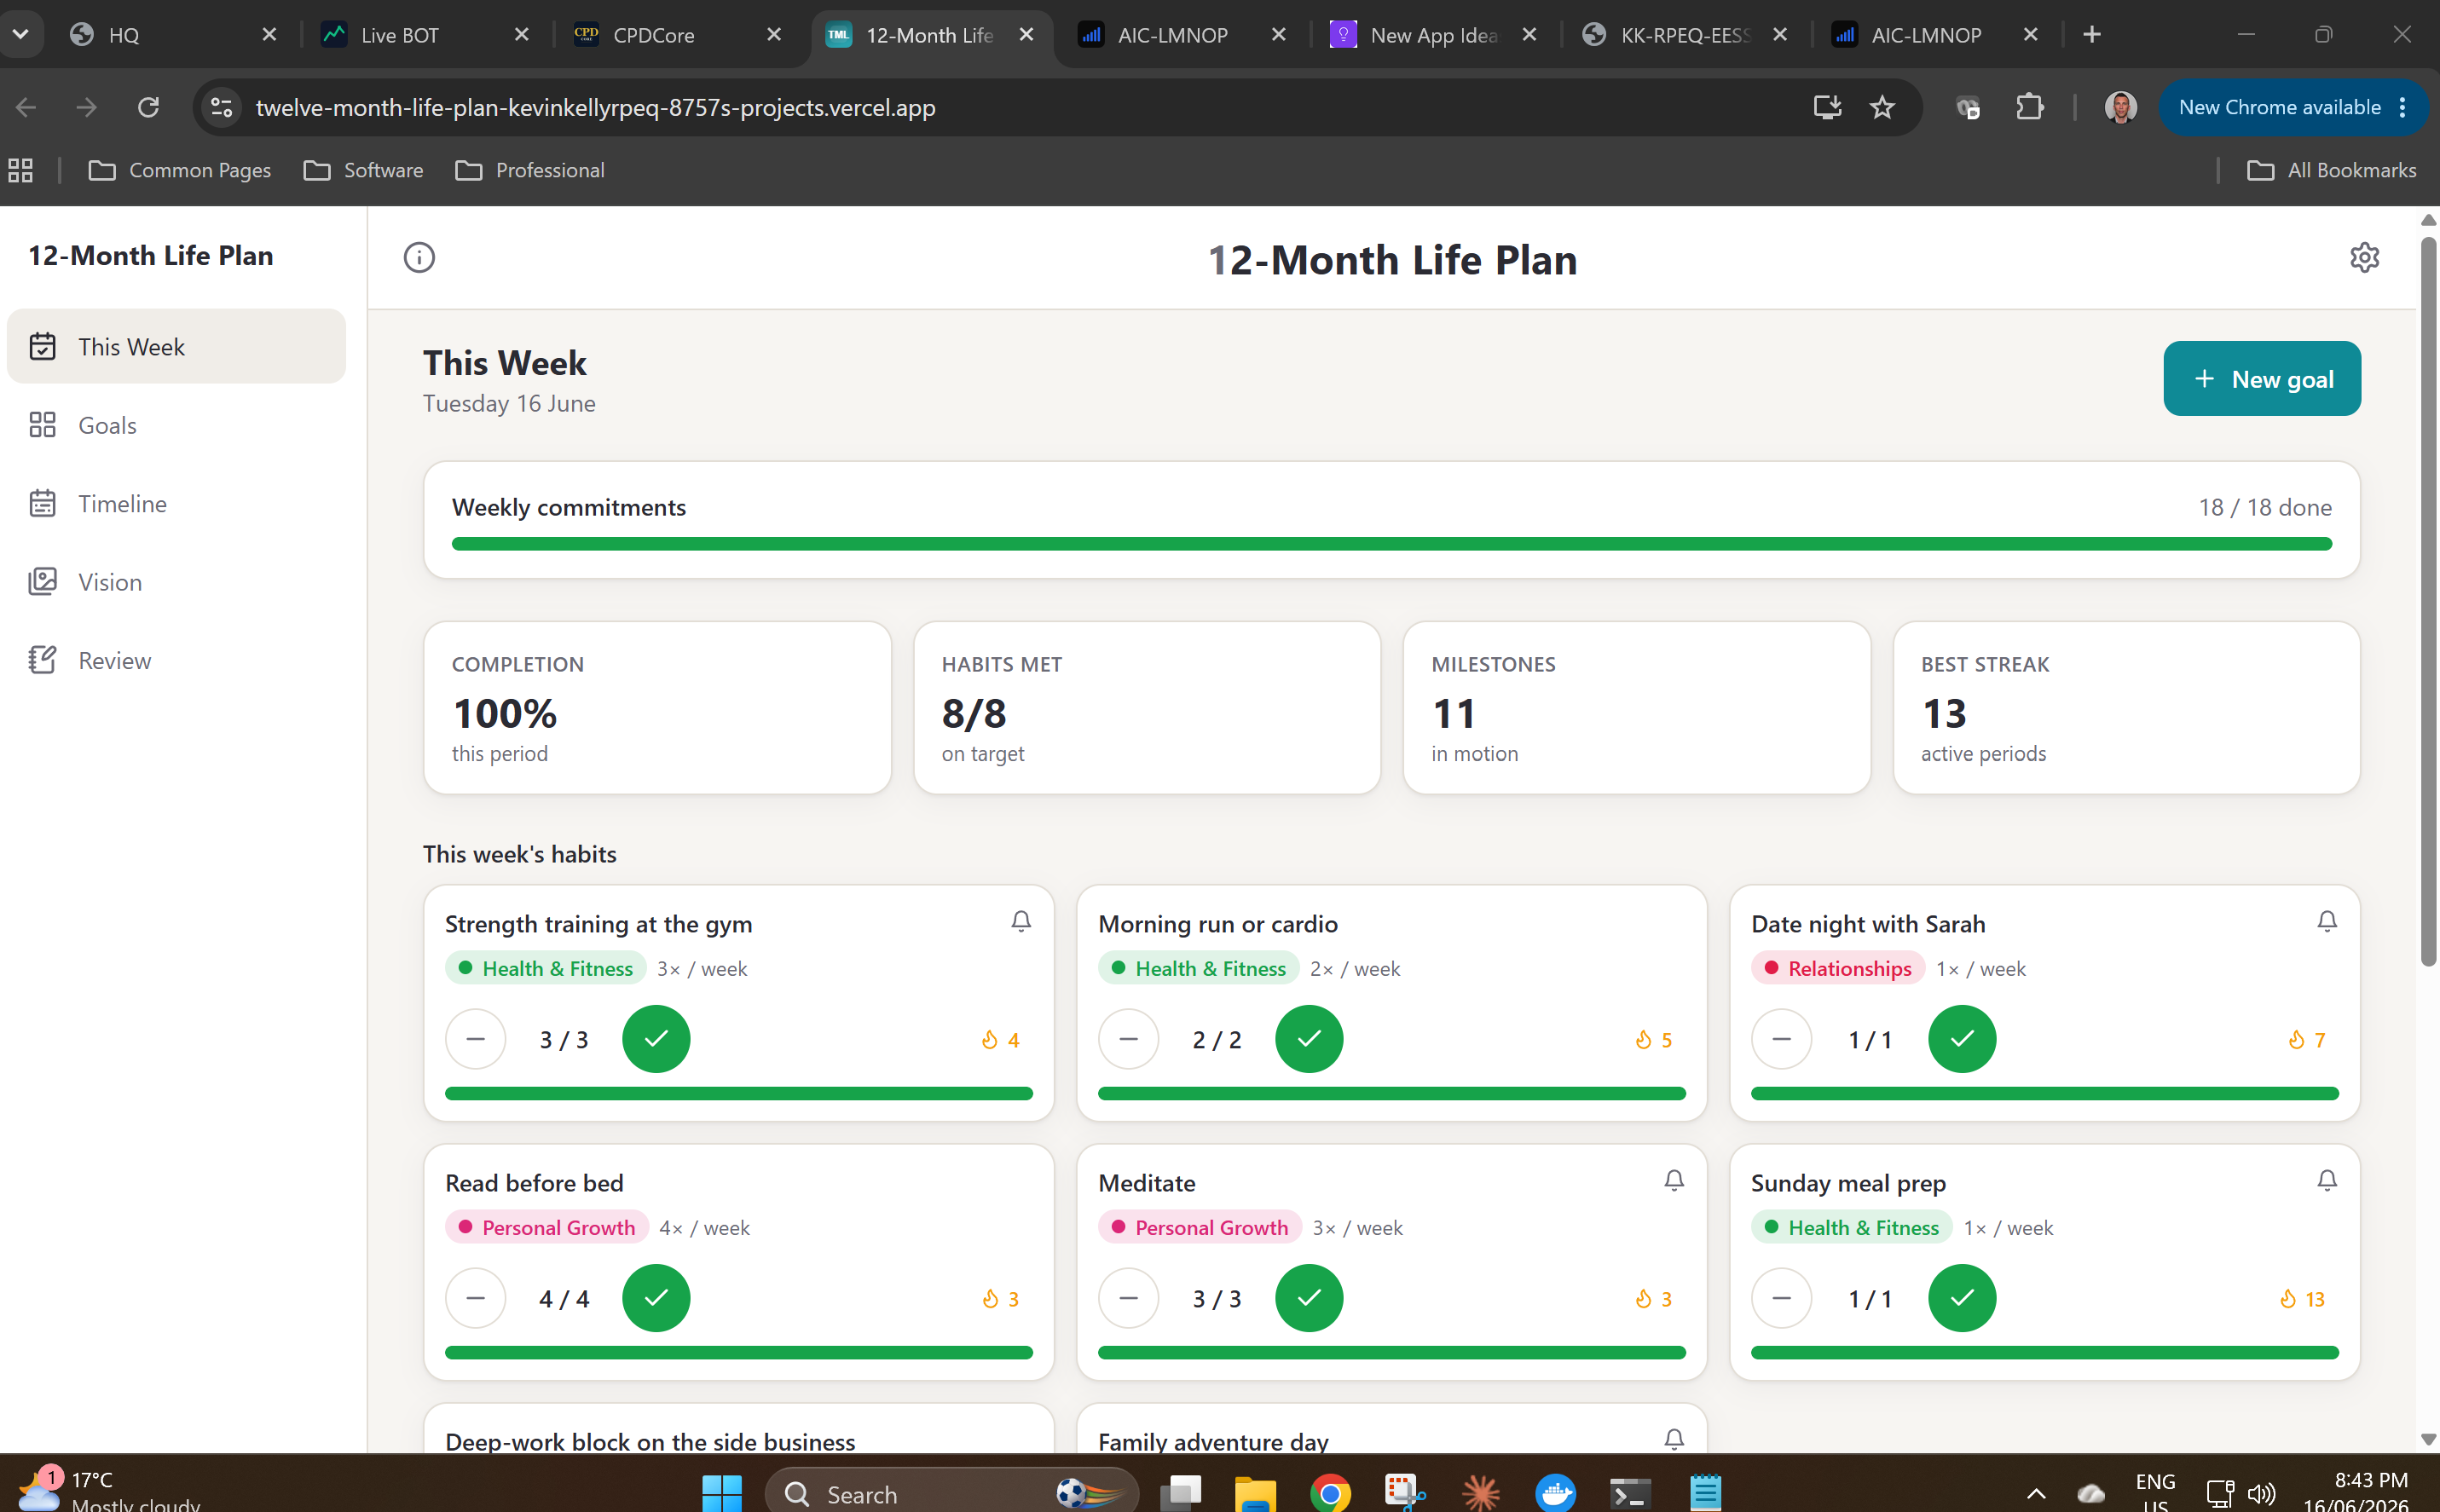
Task: Click the Health & Fitness tag on Strength training
Action: (x=545, y=968)
